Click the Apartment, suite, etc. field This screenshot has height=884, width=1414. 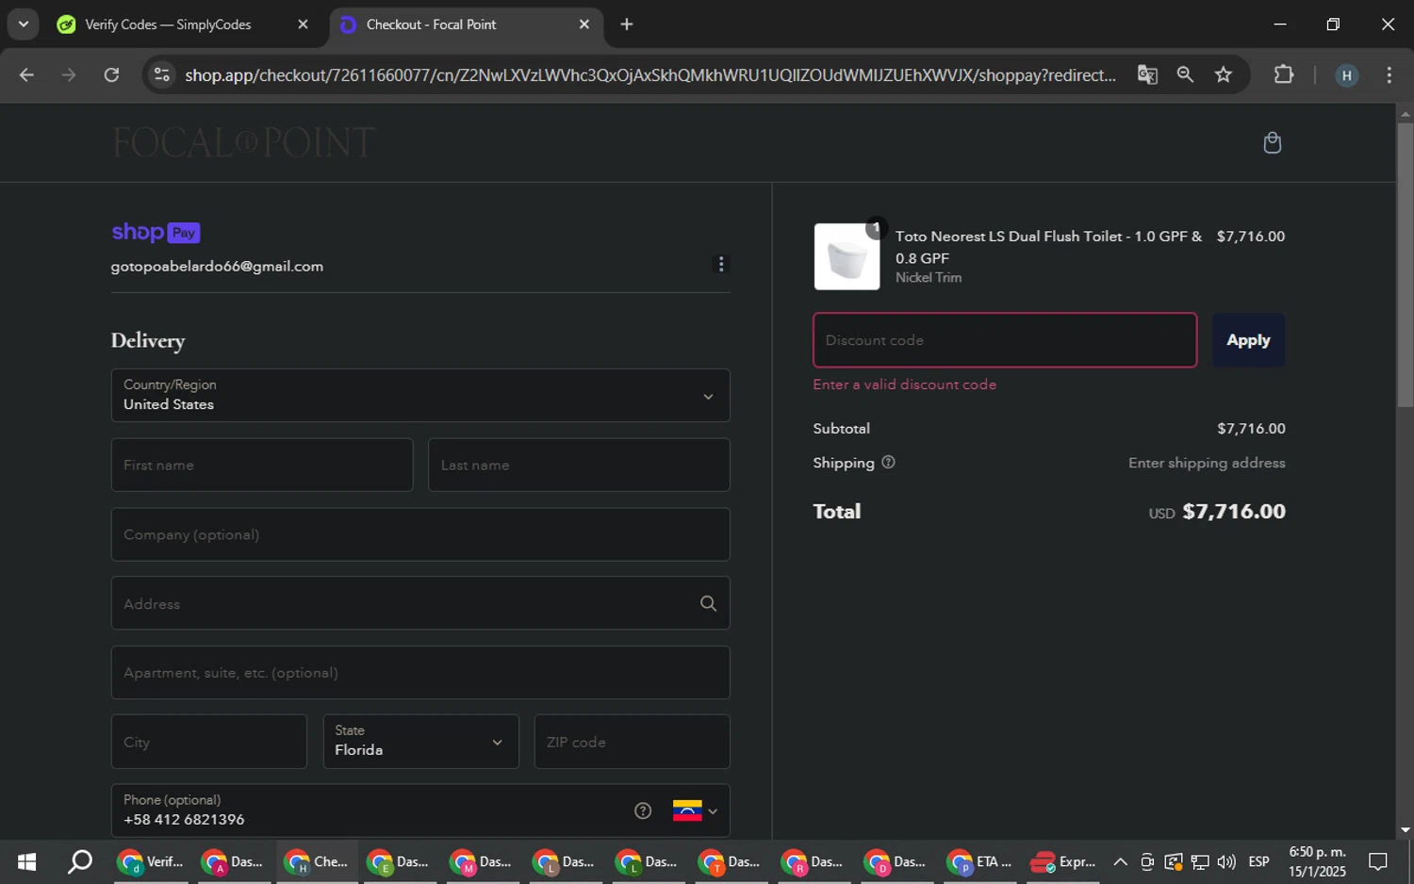pyautogui.click(x=420, y=672)
